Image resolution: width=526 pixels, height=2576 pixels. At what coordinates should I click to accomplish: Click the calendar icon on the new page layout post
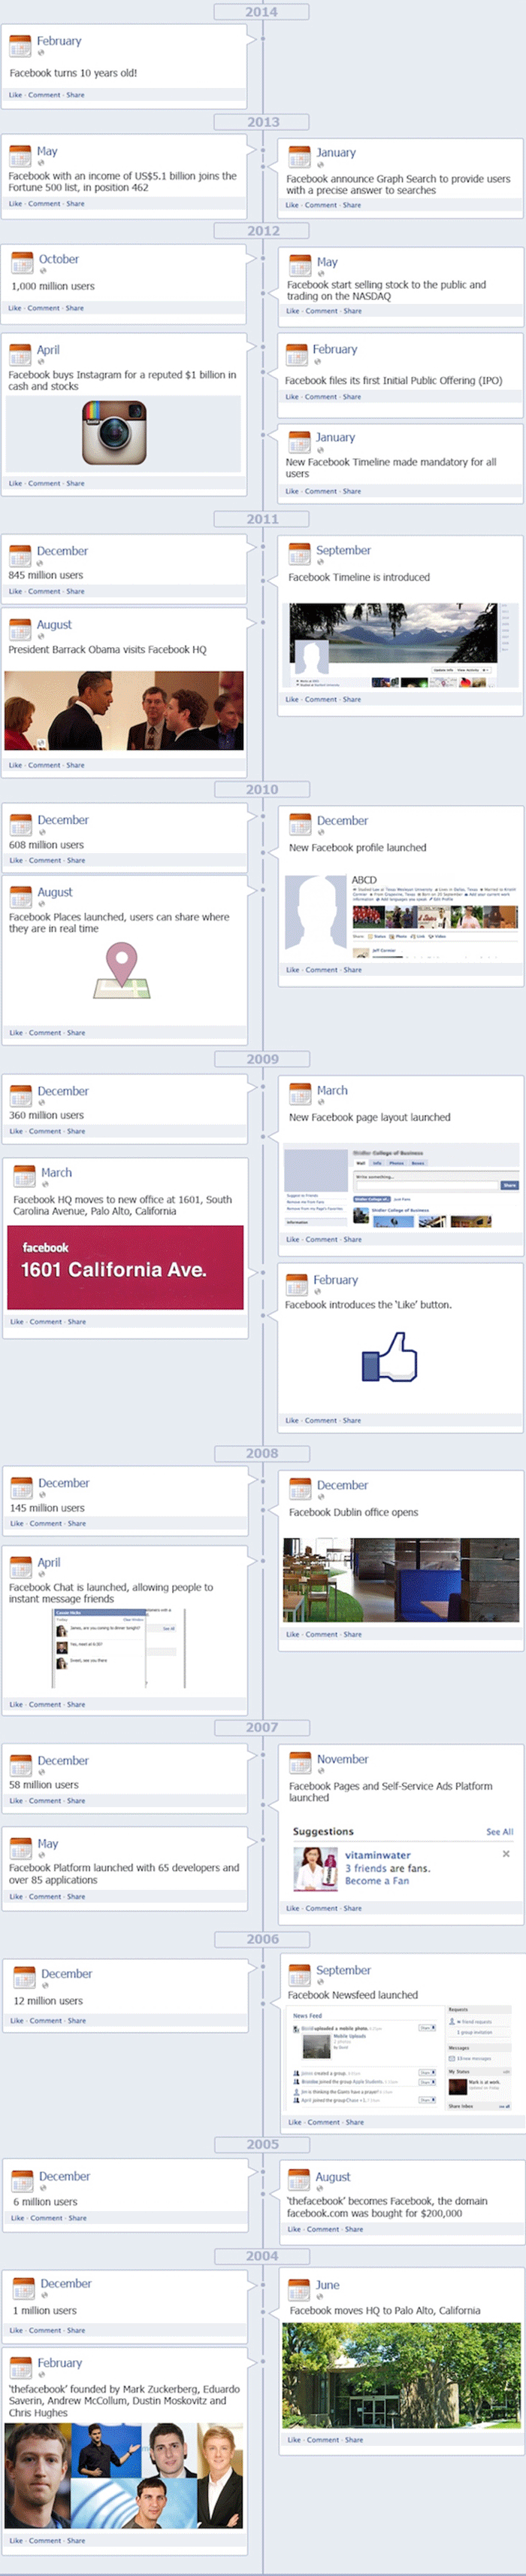299,1095
